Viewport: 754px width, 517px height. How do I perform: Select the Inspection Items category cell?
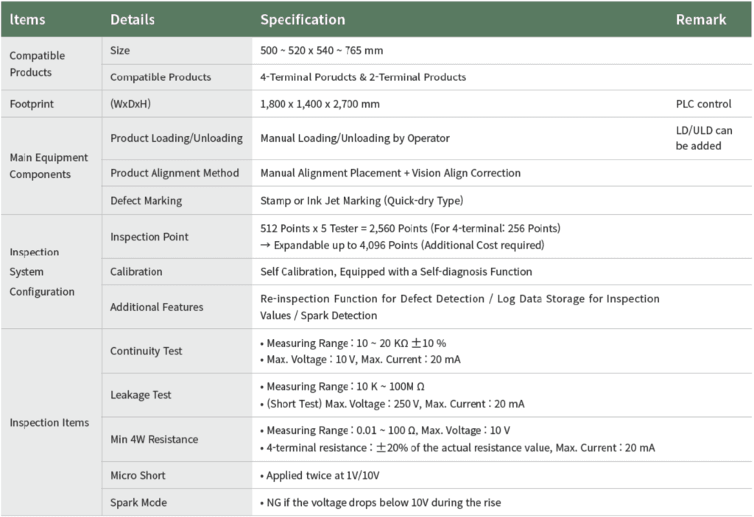pyautogui.click(x=49, y=423)
